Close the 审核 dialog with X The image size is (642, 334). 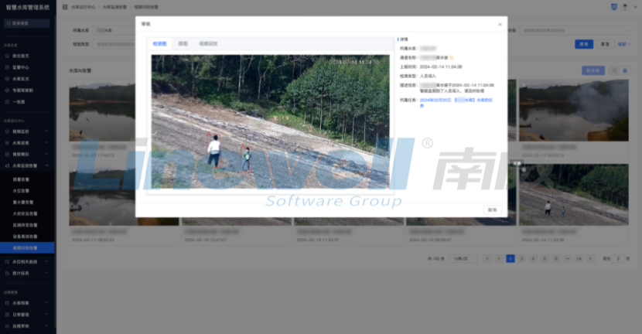tap(499, 25)
